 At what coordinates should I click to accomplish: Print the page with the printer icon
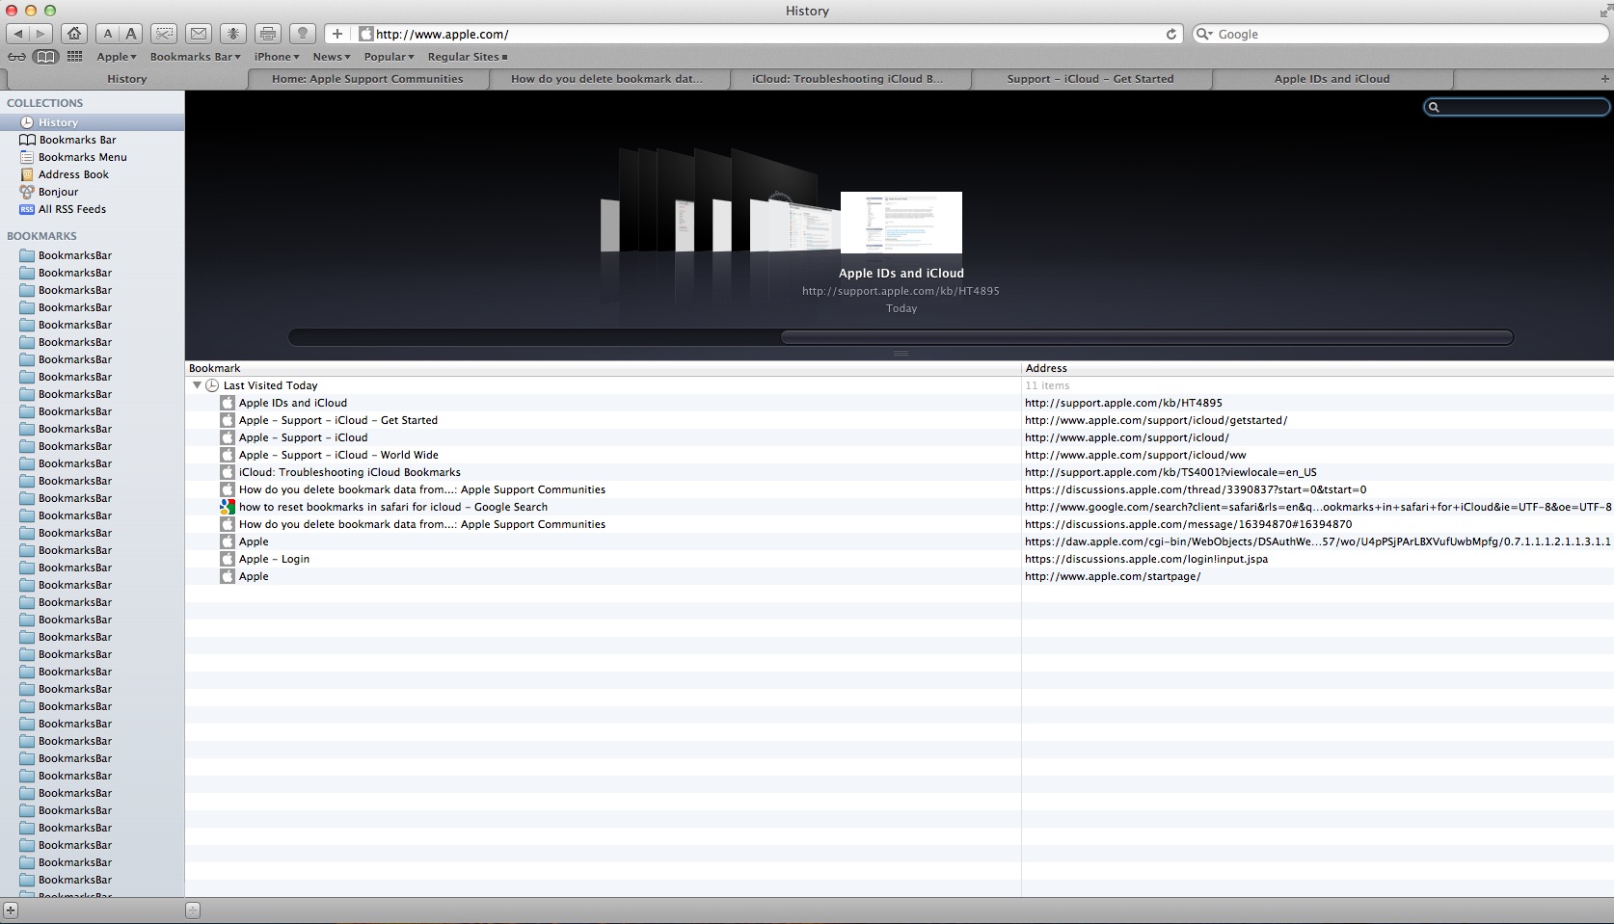pyautogui.click(x=268, y=34)
